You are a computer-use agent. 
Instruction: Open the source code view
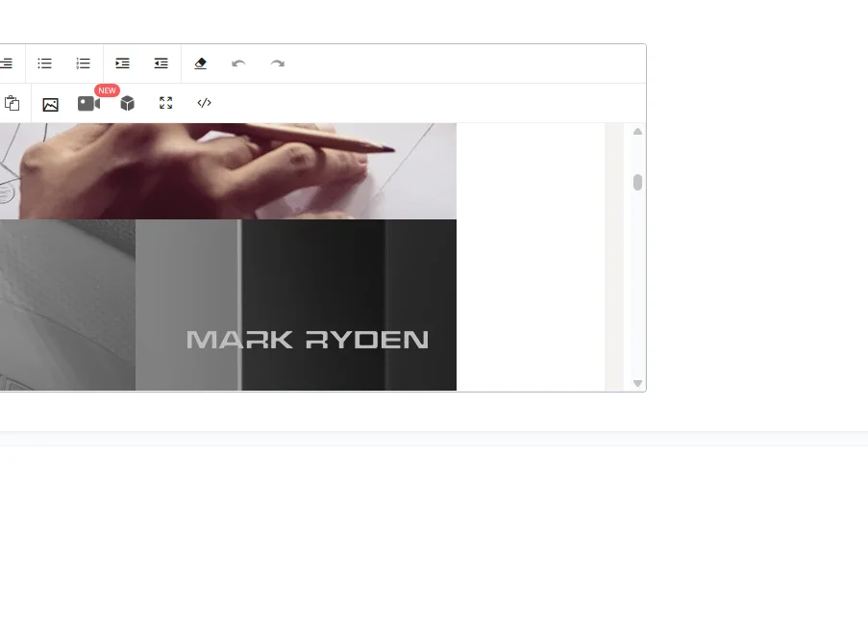click(x=205, y=103)
